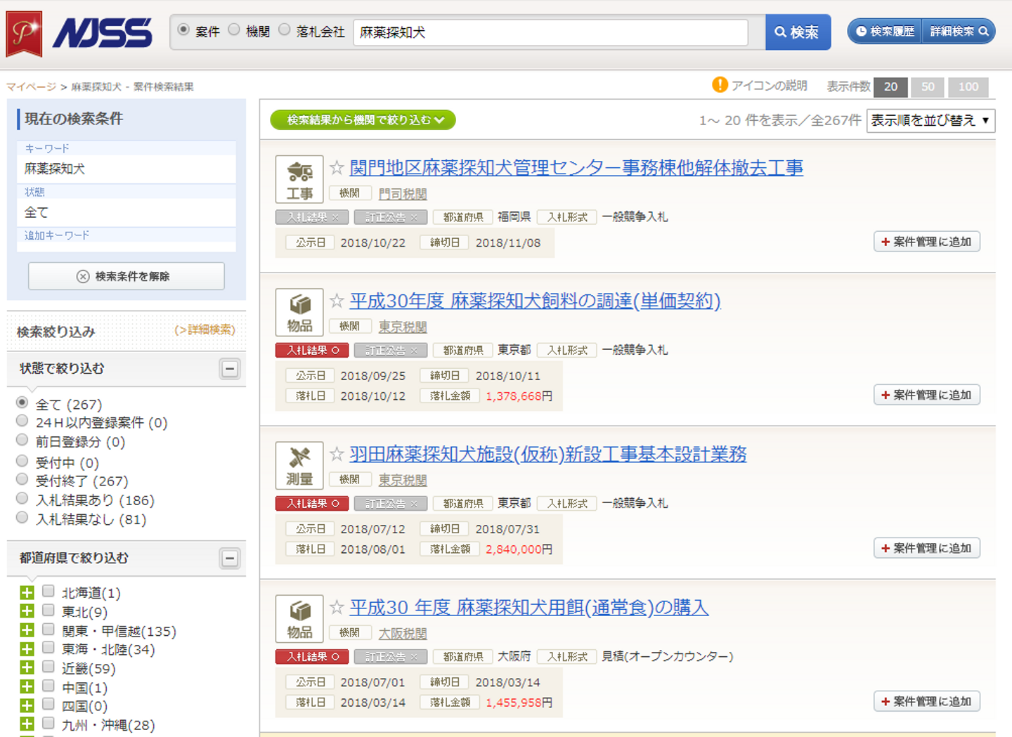Click the 大阪税関 agency link
Viewport: 1012px width, 737px height.
click(403, 634)
